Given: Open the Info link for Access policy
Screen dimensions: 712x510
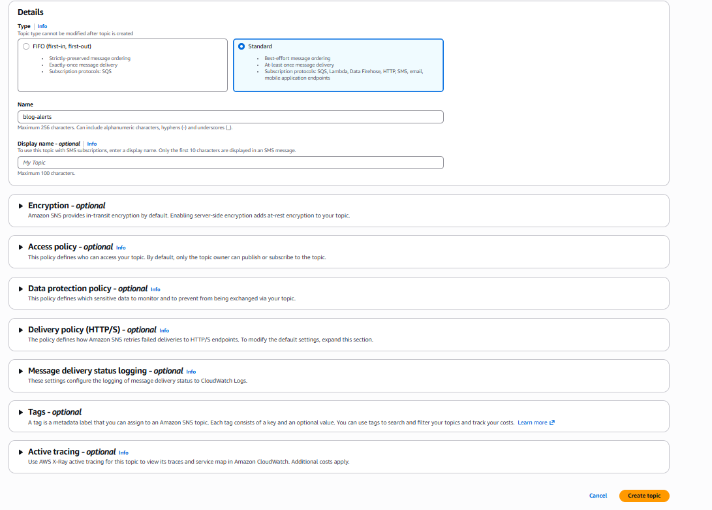Looking at the screenshot, I should click(121, 247).
